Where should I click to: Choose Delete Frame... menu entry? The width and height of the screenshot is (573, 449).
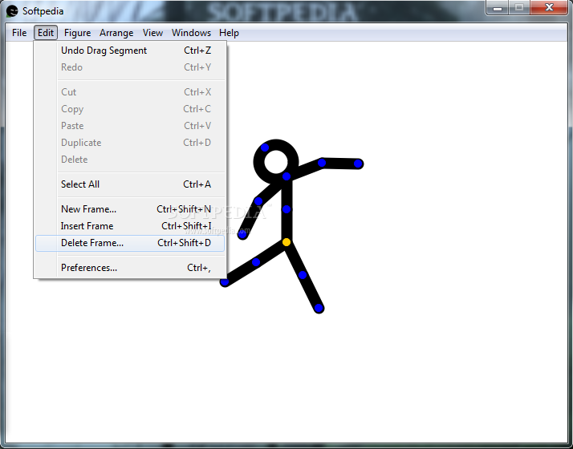click(x=130, y=243)
